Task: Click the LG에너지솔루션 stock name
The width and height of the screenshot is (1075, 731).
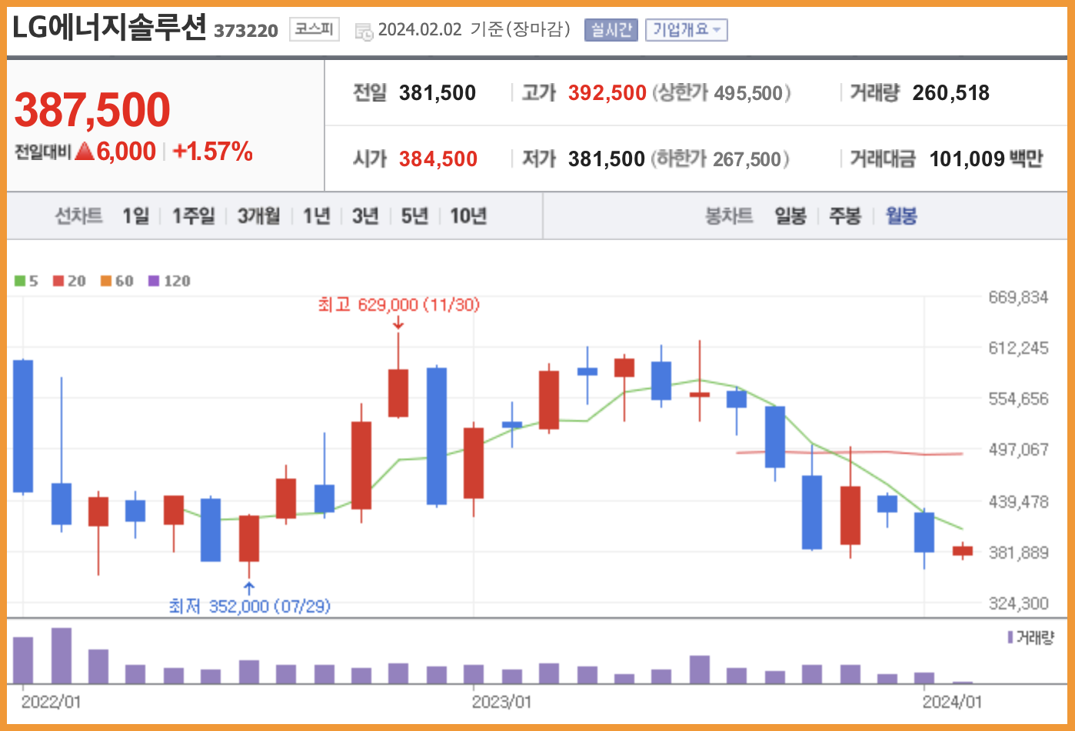Action: point(109,28)
